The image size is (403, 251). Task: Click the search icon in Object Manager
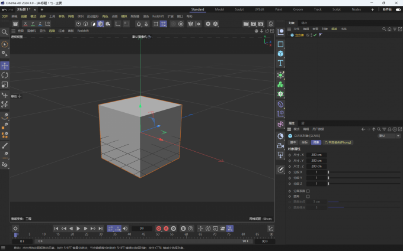pos(384,29)
